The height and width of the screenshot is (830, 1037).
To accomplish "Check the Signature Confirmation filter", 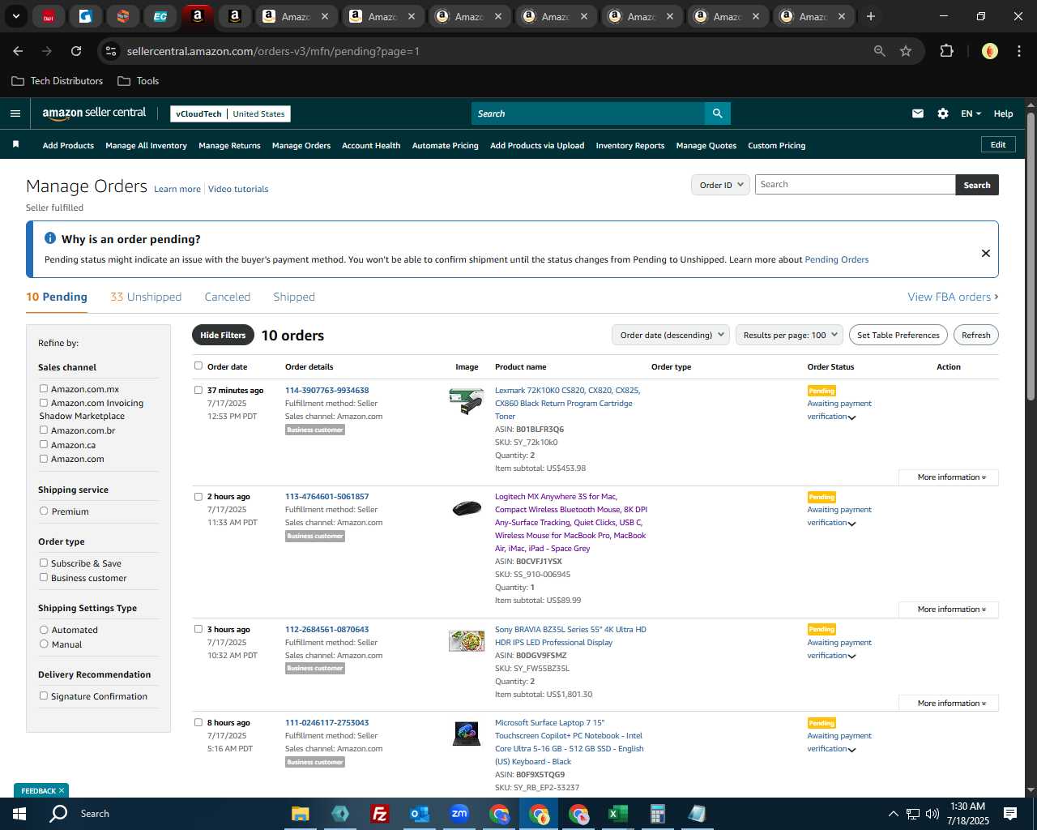I will (x=44, y=696).
